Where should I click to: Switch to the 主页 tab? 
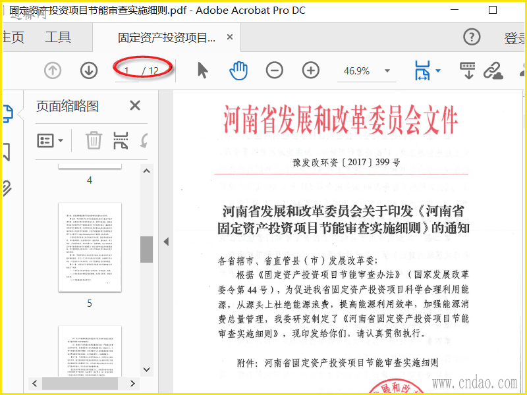(x=13, y=38)
